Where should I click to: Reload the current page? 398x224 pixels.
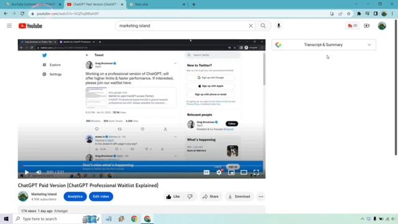point(22,14)
